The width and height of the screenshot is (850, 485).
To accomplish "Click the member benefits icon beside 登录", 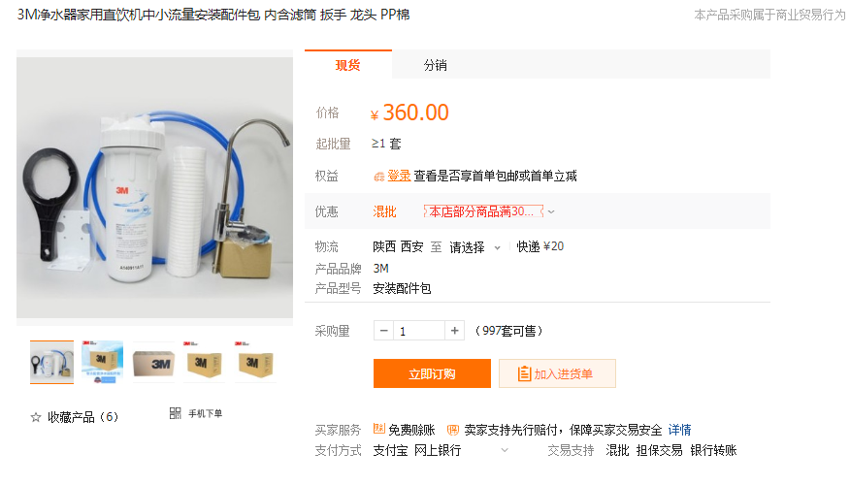I will tap(379, 177).
